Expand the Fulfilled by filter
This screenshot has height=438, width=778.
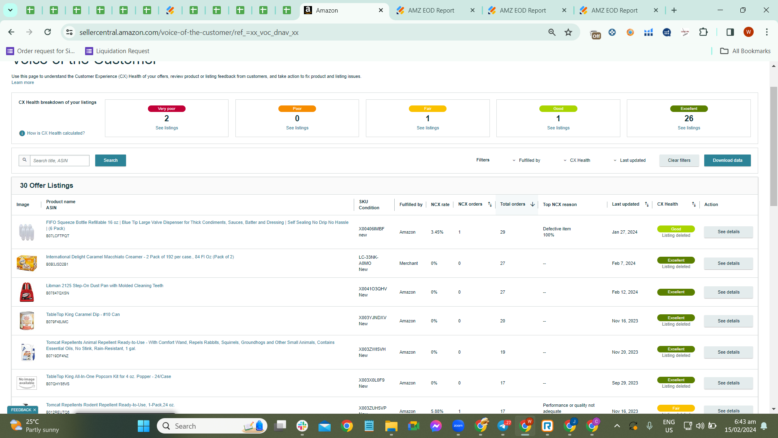click(x=526, y=161)
